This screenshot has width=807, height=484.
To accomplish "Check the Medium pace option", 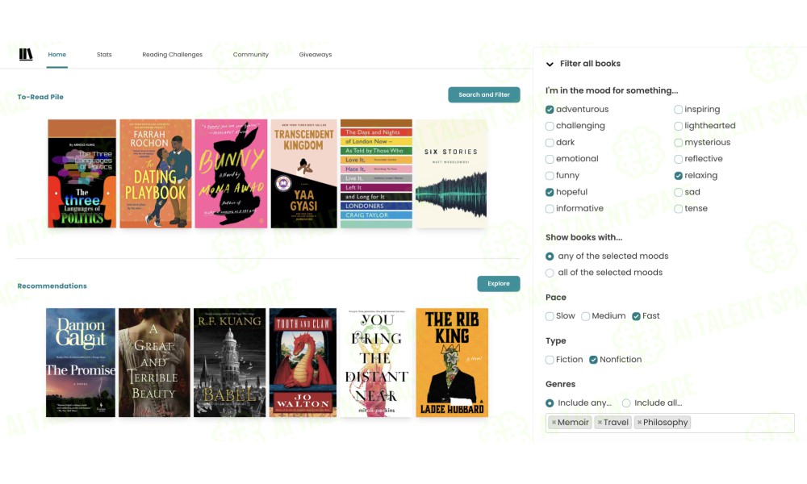I will point(585,316).
